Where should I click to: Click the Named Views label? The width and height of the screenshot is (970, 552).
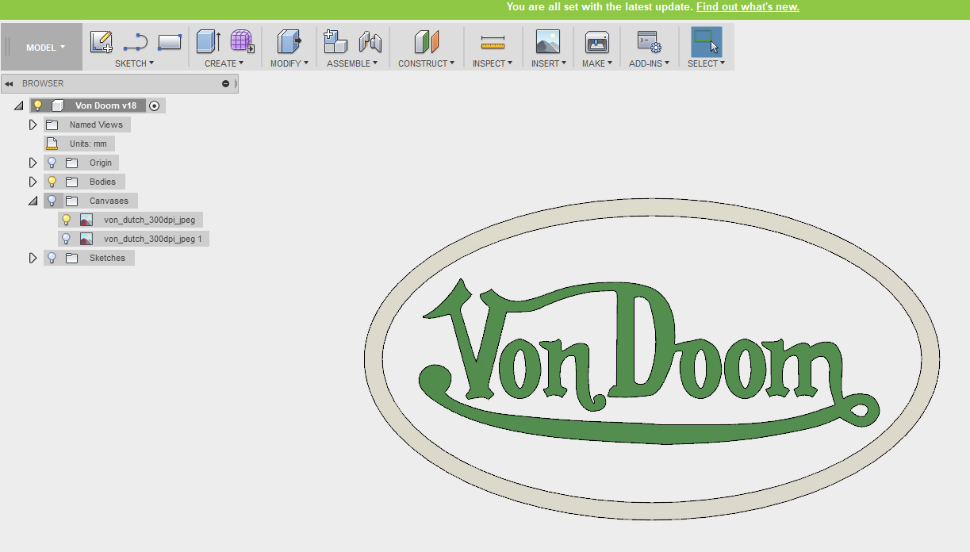tap(96, 125)
